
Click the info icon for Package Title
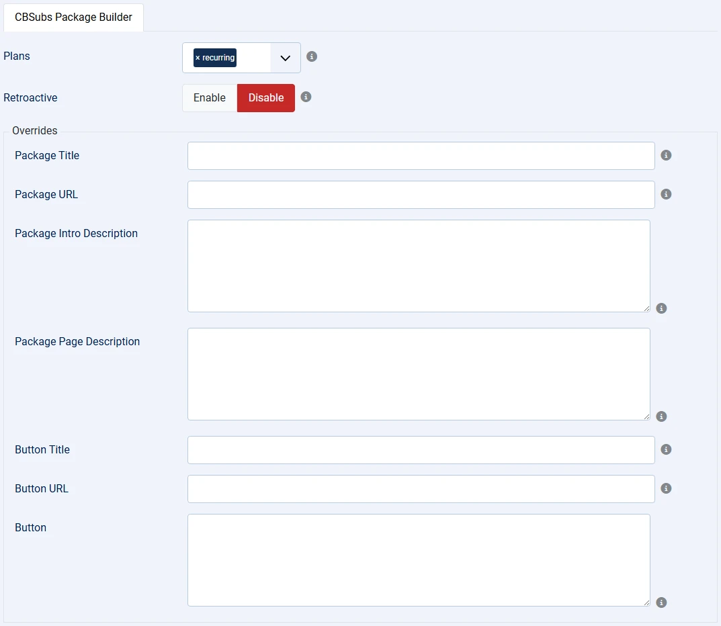[x=666, y=154]
